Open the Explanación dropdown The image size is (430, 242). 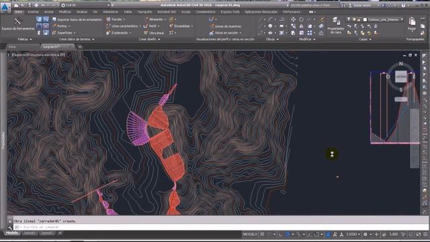click(x=118, y=33)
